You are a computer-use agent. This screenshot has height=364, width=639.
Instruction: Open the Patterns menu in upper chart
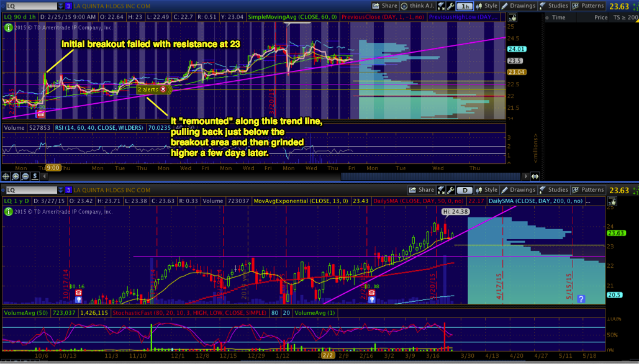pyautogui.click(x=587, y=6)
